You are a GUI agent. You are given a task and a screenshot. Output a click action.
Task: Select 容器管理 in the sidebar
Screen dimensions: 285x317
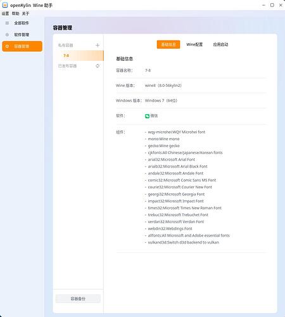click(x=22, y=46)
